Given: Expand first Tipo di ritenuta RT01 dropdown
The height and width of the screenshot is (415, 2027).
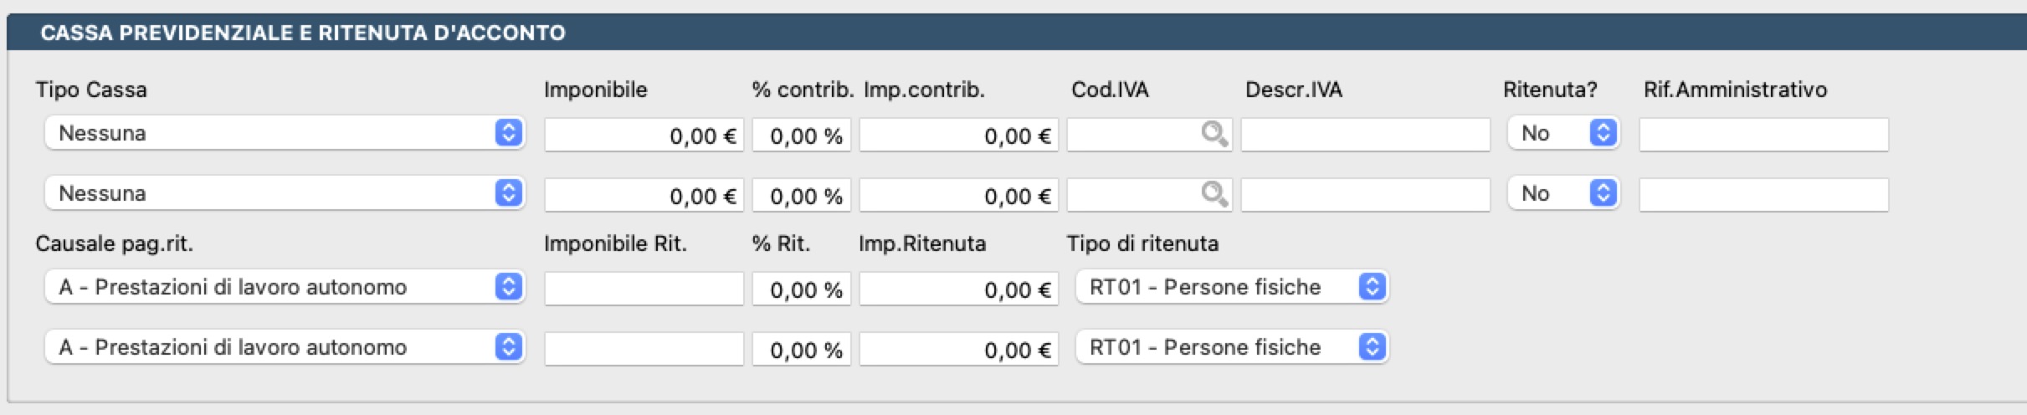Looking at the screenshot, I should 1232,287.
